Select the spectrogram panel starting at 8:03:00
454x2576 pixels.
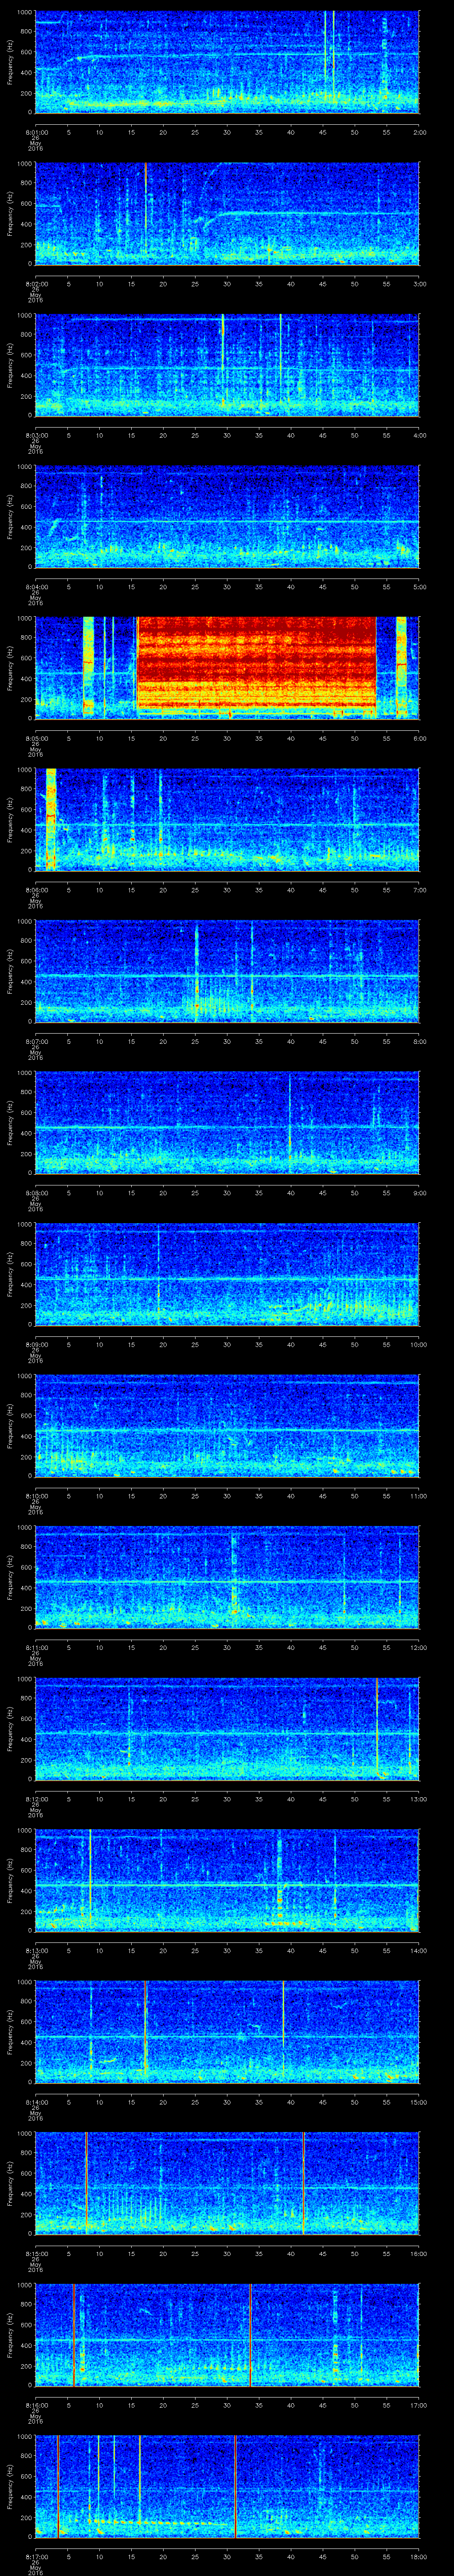pos(227,366)
